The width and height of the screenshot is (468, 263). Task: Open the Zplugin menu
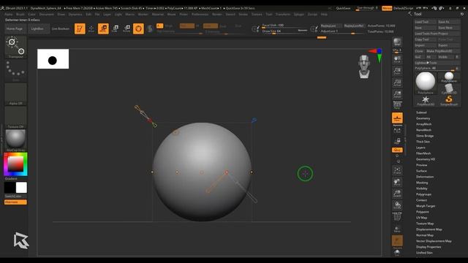point(298,15)
